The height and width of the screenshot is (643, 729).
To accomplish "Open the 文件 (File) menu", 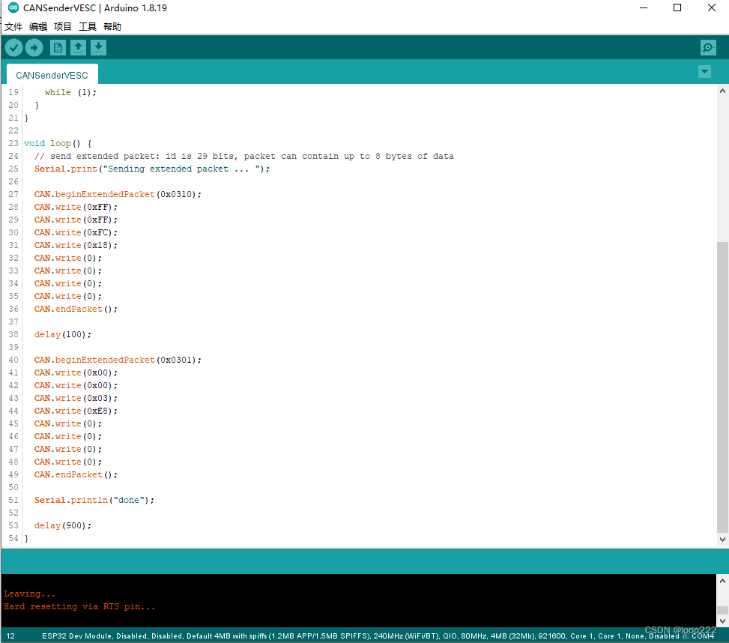I will [13, 26].
